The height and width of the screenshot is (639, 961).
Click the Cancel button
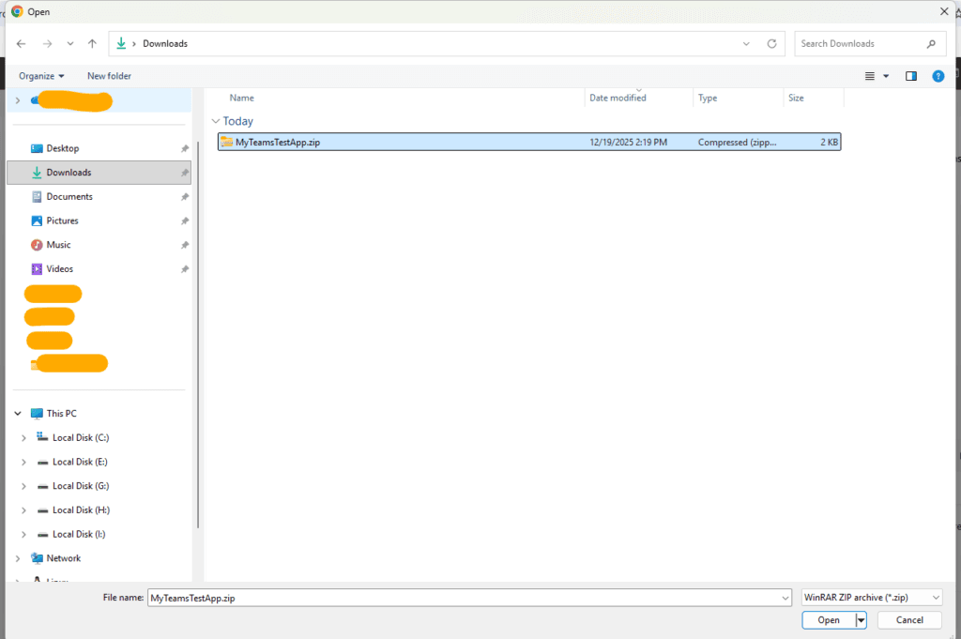click(x=908, y=620)
